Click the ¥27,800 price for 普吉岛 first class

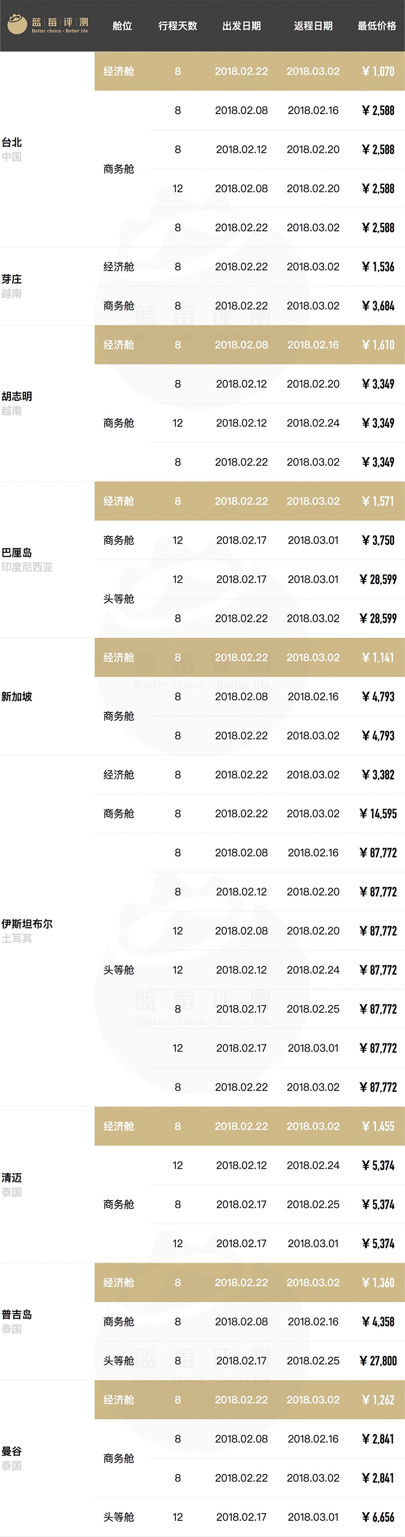coord(378,1360)
